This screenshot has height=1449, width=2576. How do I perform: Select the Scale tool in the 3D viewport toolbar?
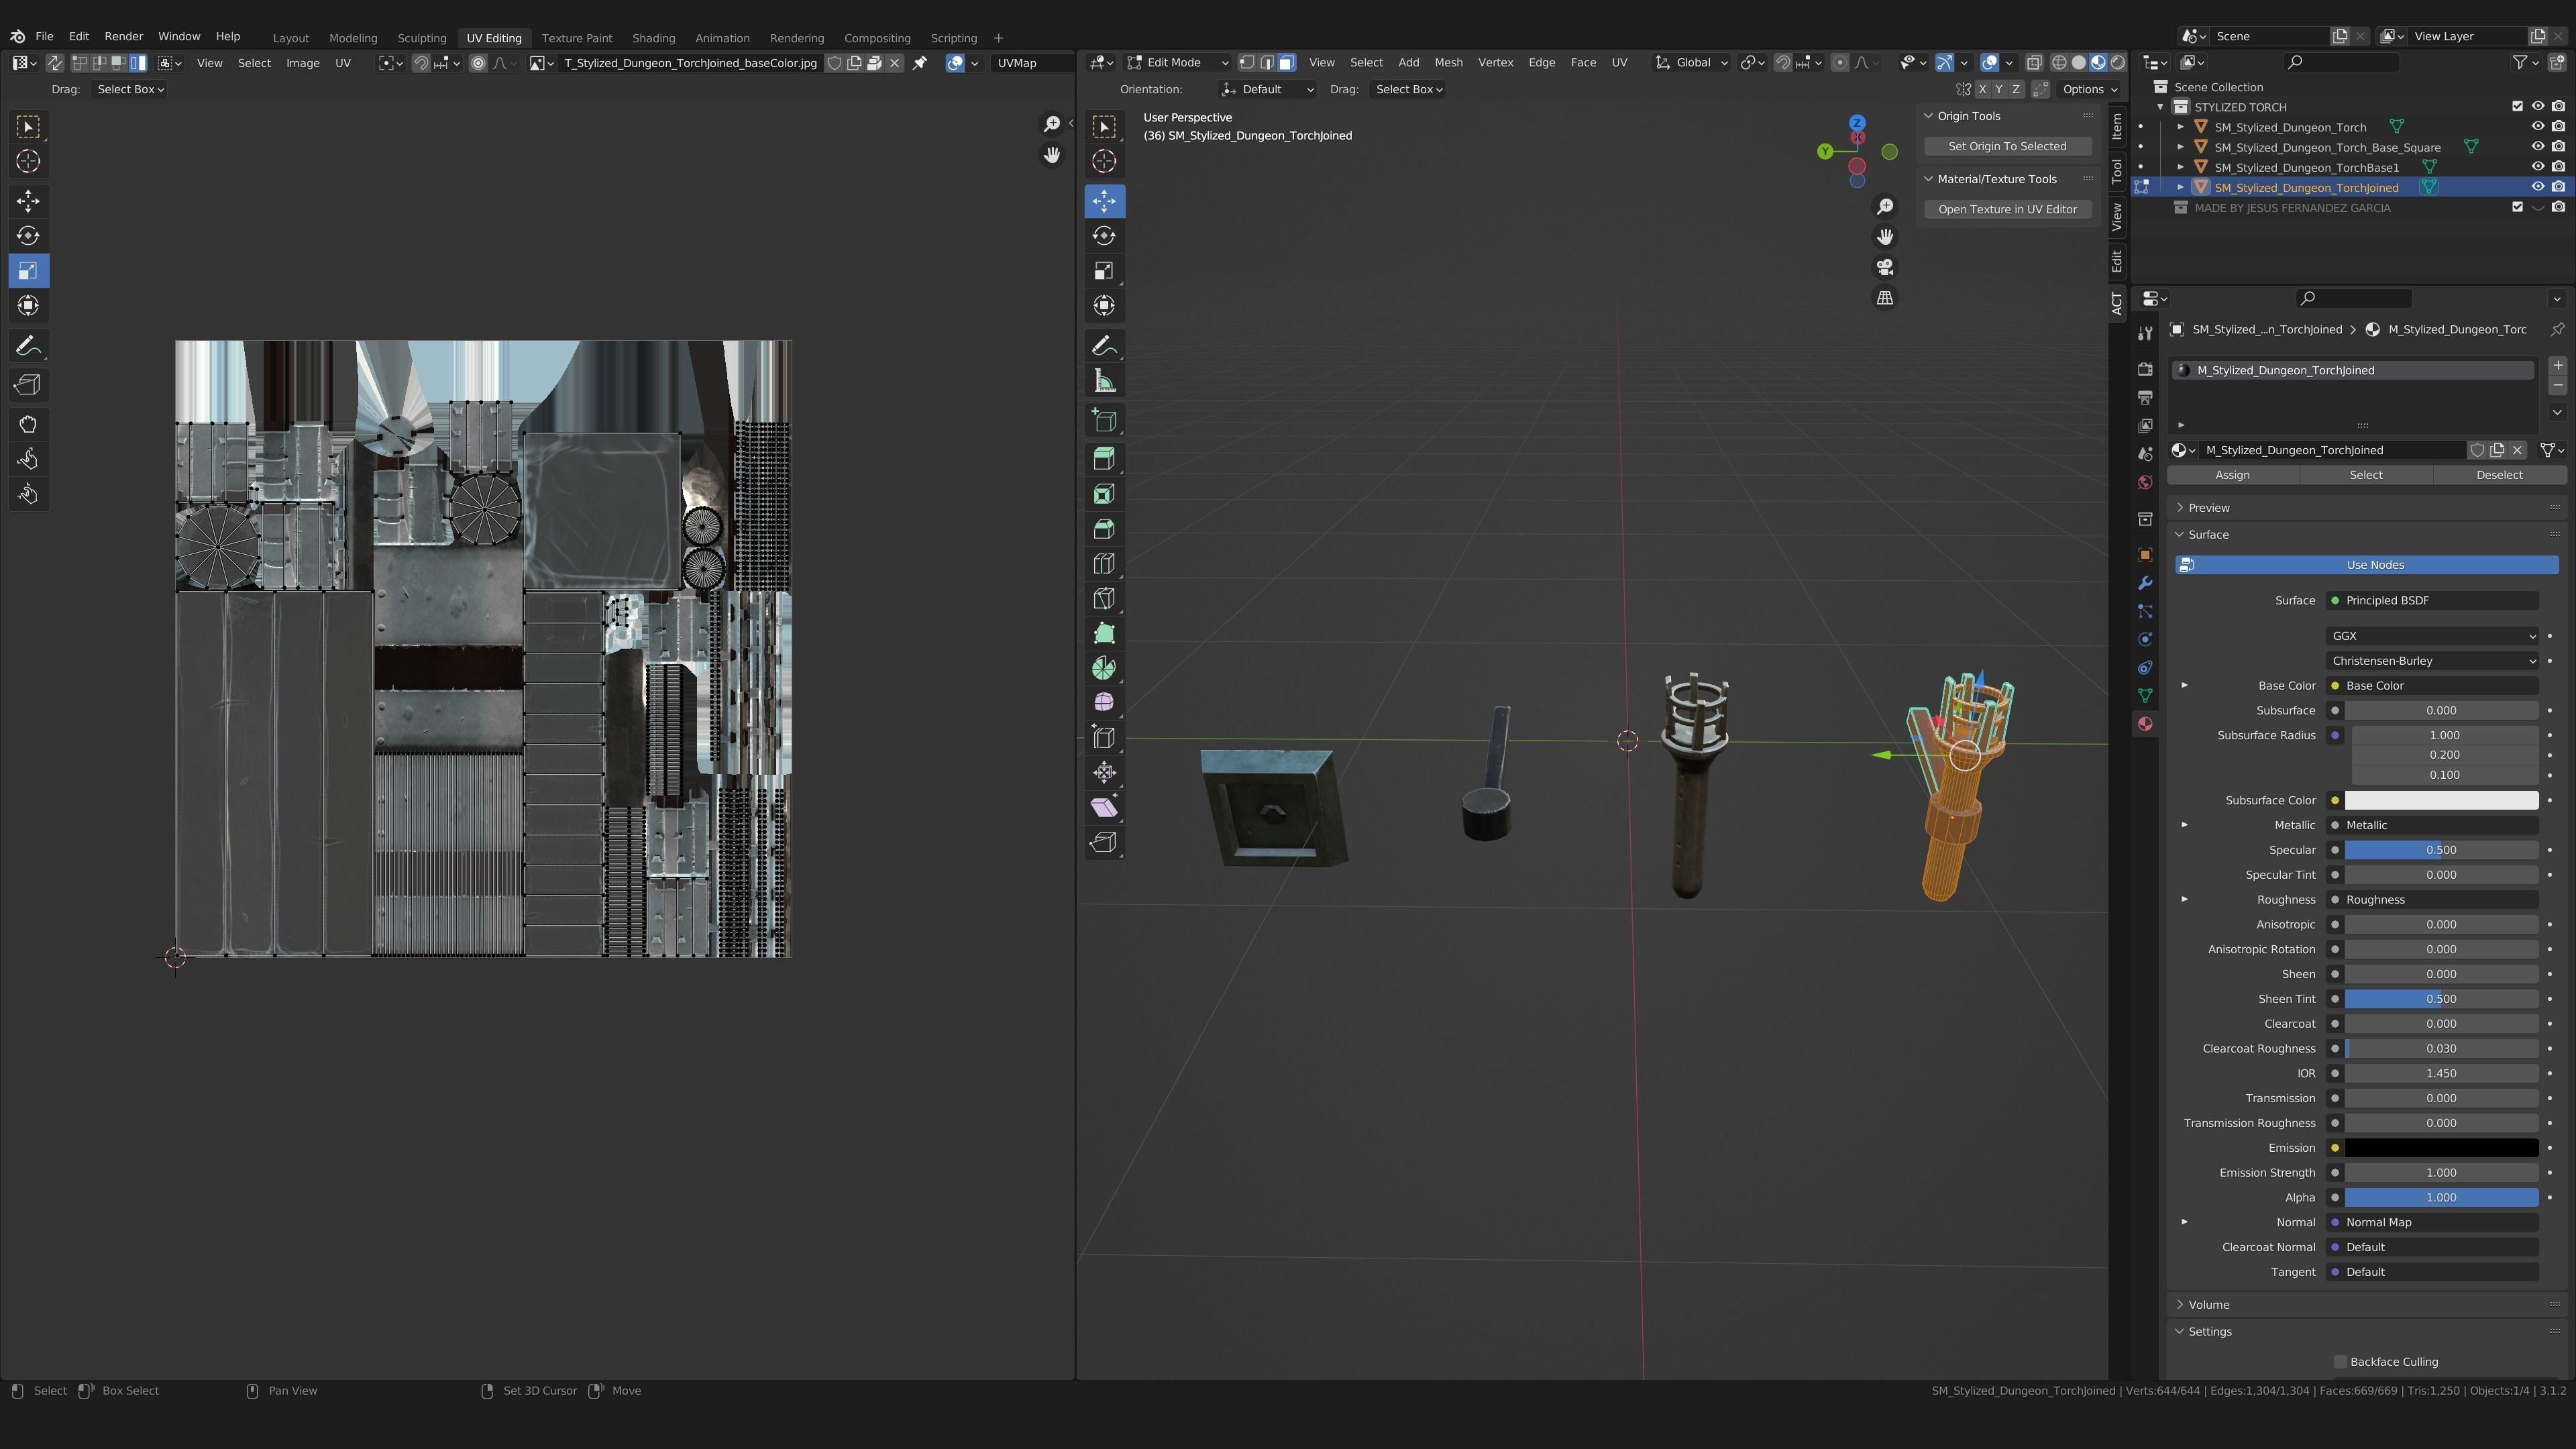(1104, 271)
